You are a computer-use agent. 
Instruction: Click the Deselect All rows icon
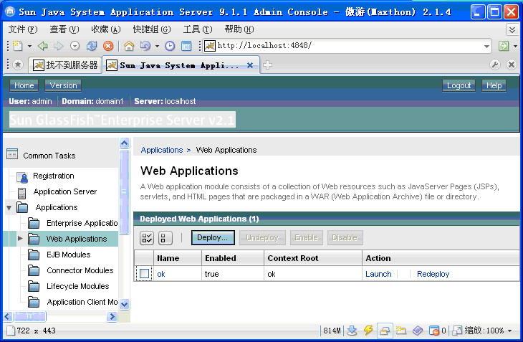click(165, 238)
